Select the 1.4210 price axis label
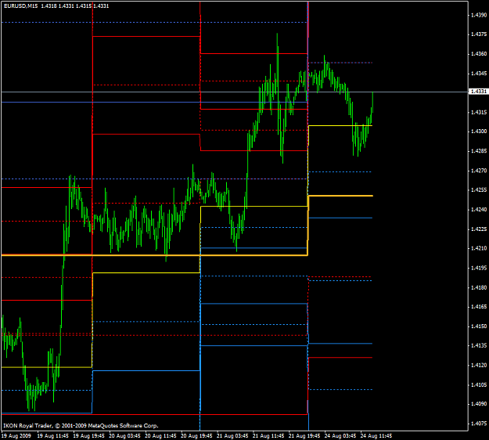The image size is (489, 440). coord(479,249)
